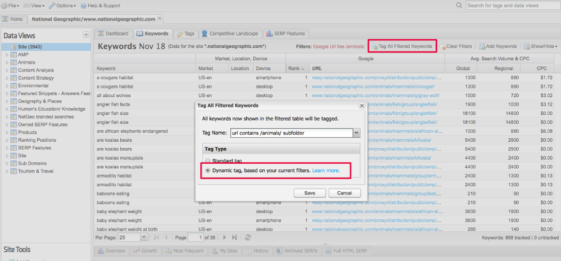Expand the Animals tree item

[x=7, y=63]
